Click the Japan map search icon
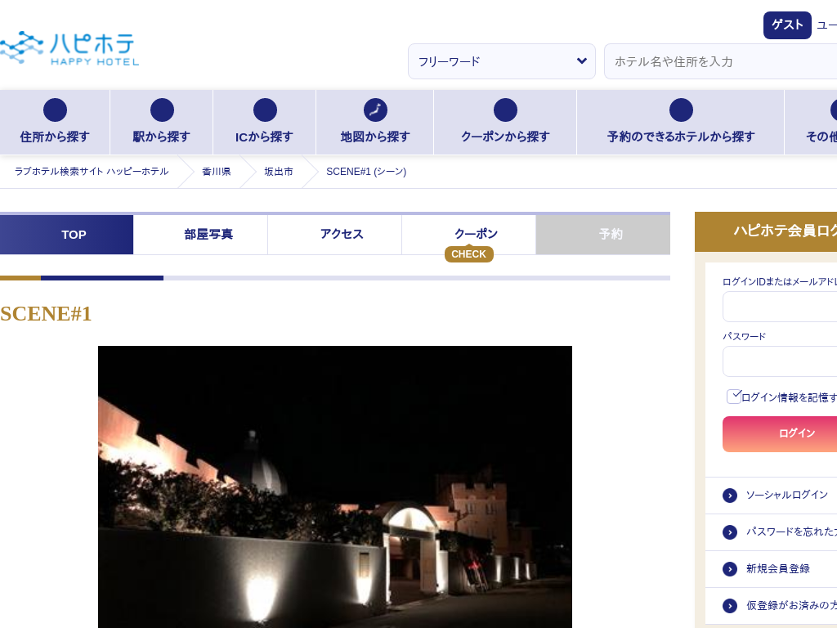Screen dimensions: 837x628 coord(375,110)
